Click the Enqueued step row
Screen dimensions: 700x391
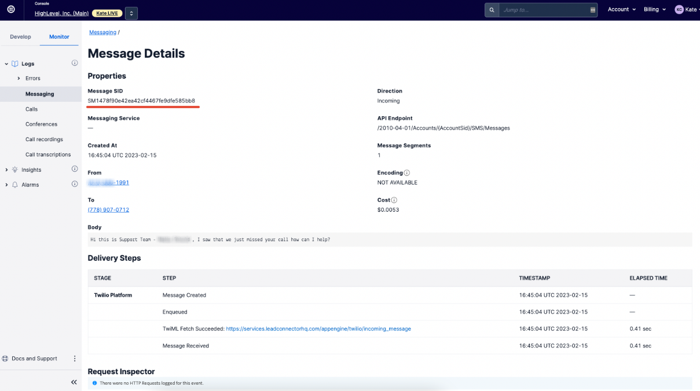click(390, 312)
